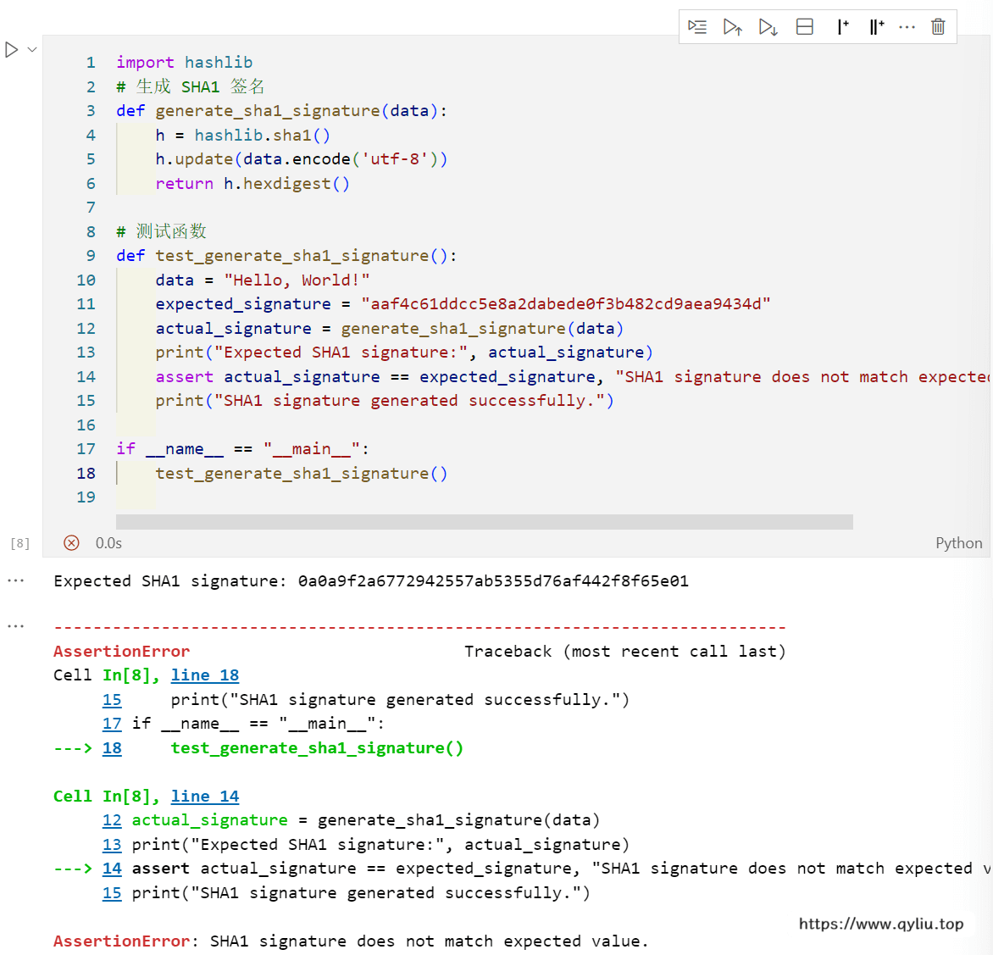Execute cells above using the toolbar icon

tap(733, 27)
